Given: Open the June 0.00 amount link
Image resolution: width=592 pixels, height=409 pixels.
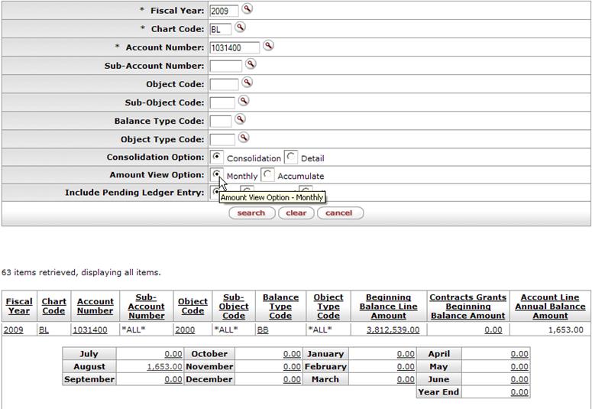Looking at the screenshot, I should (x=519, y=379).
